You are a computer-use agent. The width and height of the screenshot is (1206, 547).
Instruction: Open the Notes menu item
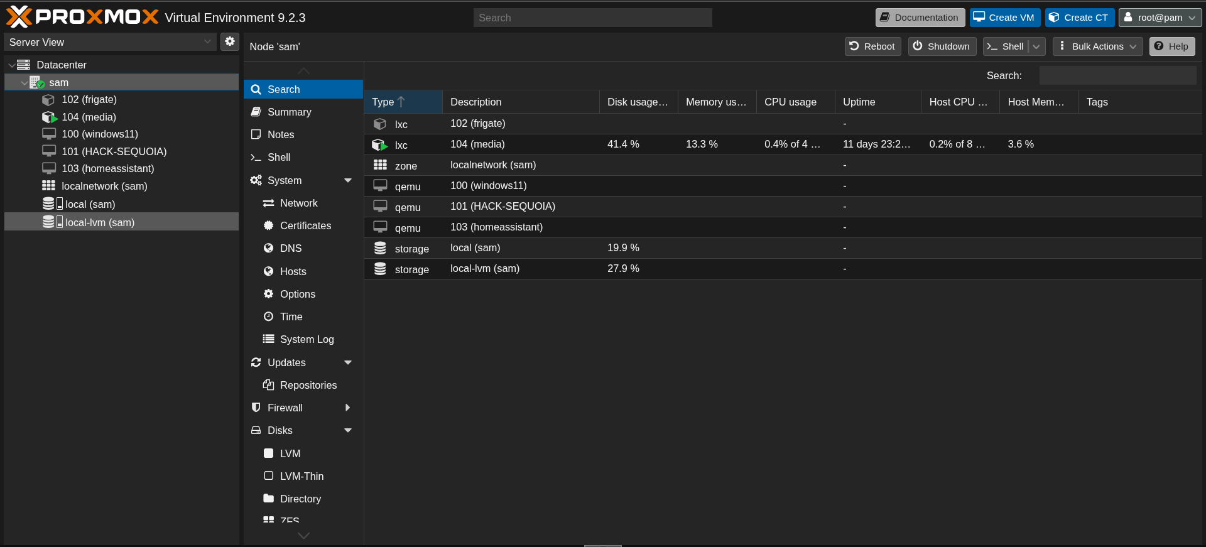coord(303,134)
